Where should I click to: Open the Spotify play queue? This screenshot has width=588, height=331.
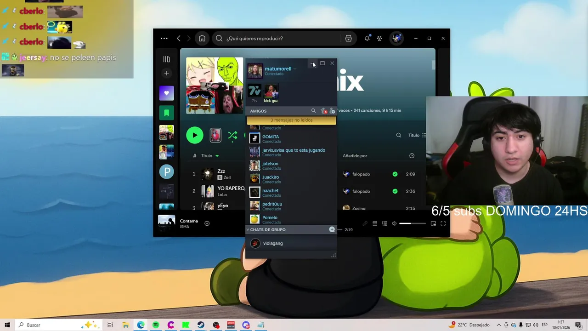pyautogui.click(x=375, y=223)
